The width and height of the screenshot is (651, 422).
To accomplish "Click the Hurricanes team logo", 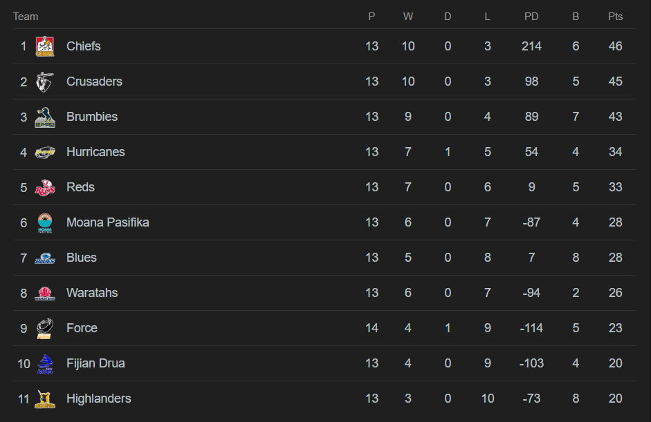I will [x=45, y=152].
